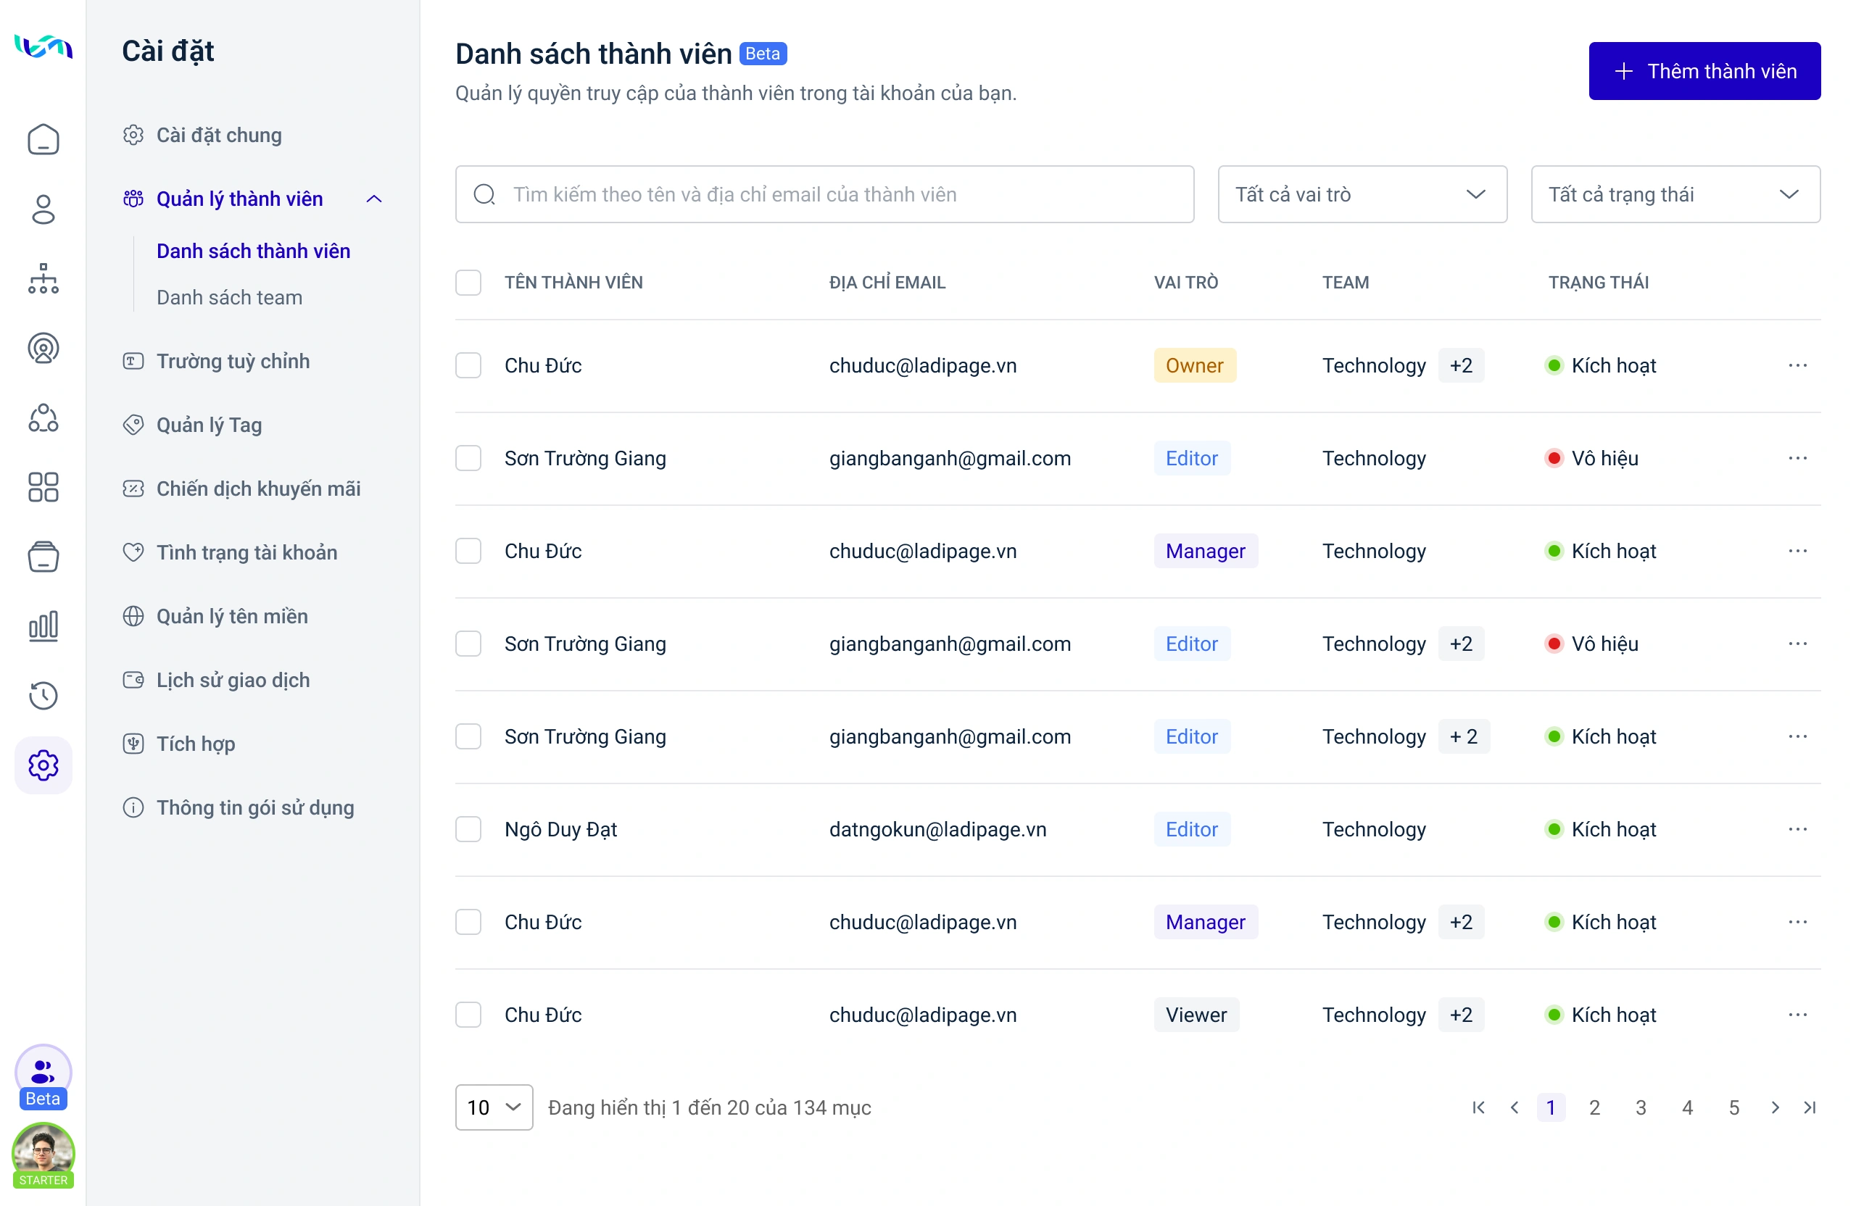Open the home icon in left sidebar
Screen dimensions: 1856x1206
[x=43, y=140]
